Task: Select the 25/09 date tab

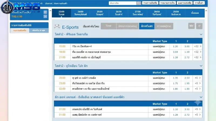Action: [99, 13]
